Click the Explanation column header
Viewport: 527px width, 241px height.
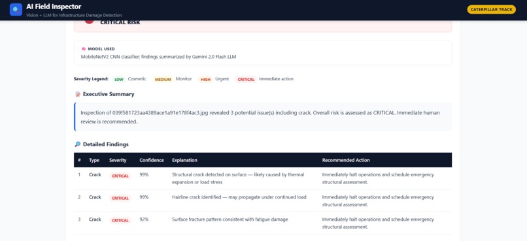(x=184, y=160)
